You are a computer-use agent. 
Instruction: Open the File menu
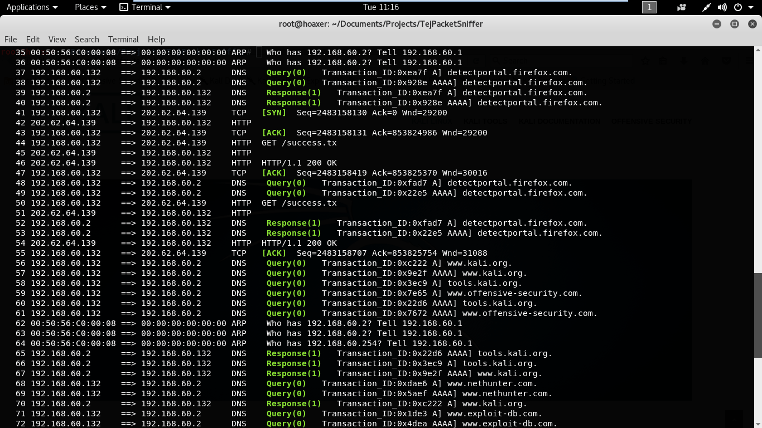[11, 40]
